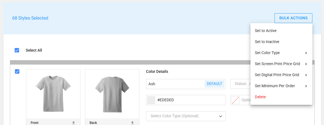The image size is (324, 125).
Task: Uncheck the Ash color style checkbox
Action: [17, 71]
